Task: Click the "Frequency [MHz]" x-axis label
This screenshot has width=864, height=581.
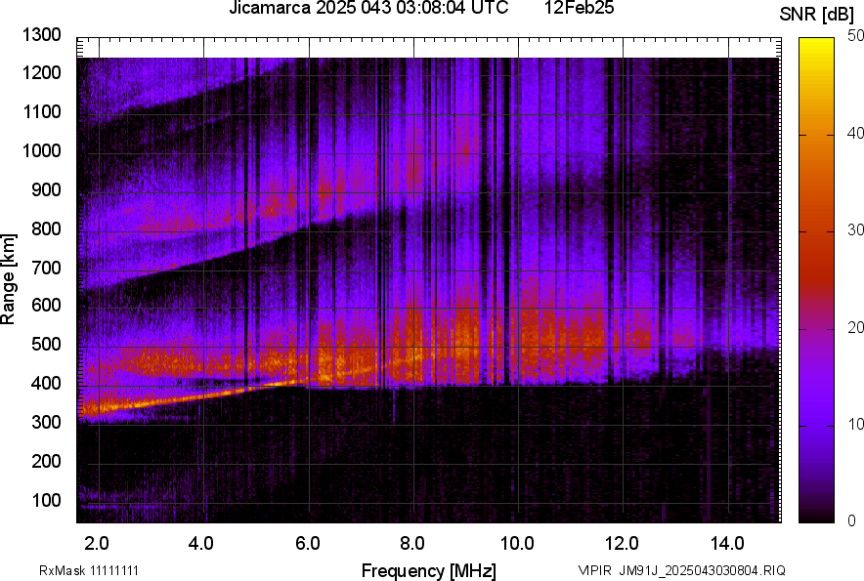Action: tap(428, 570)
